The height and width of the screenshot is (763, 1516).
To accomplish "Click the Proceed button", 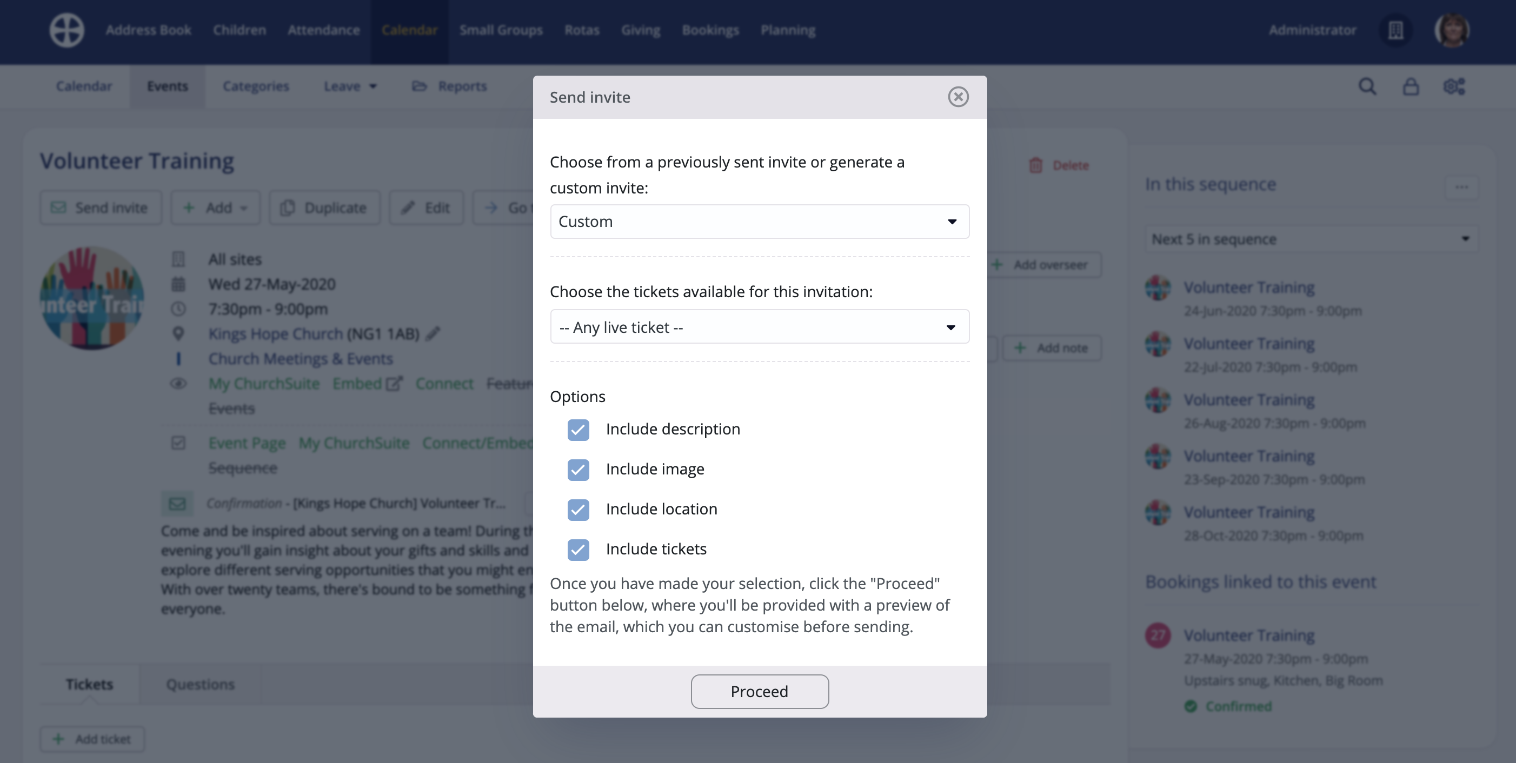I will (760, 691).
